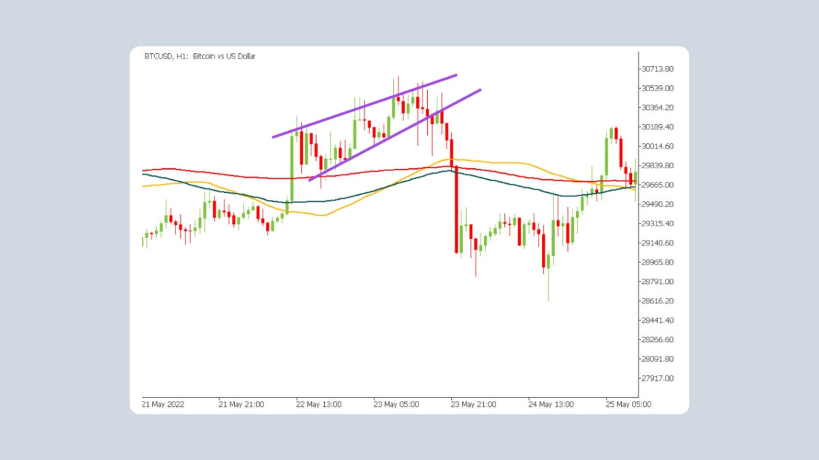This screenshot has width=819, height=460.
Task: Click the 30713.80 price label
Action: pyautogui.click(x=658, y=69)
